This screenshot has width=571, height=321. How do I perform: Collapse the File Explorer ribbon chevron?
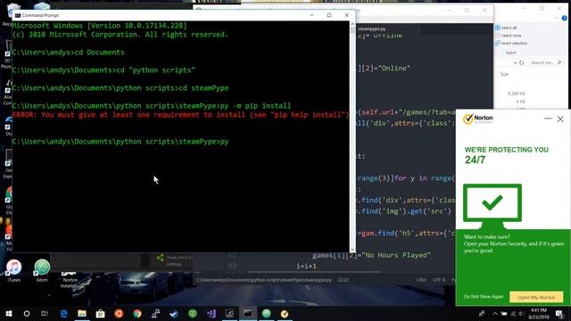557,18
